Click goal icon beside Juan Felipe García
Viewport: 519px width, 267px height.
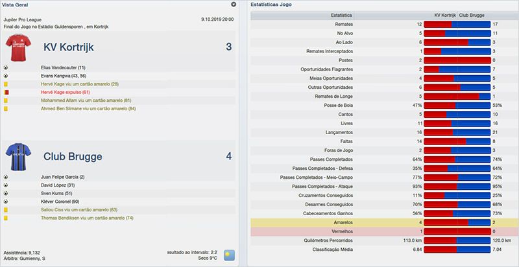6,176
